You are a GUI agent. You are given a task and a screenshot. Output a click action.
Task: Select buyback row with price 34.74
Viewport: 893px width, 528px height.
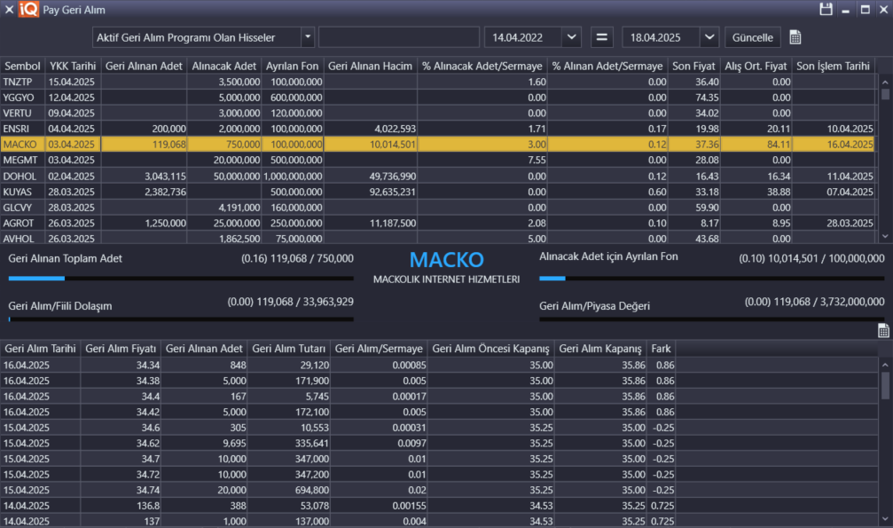pos(439,490)
